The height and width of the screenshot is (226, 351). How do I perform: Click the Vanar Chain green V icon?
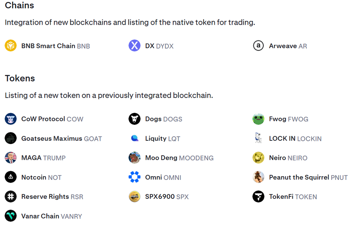coord(11,216)
